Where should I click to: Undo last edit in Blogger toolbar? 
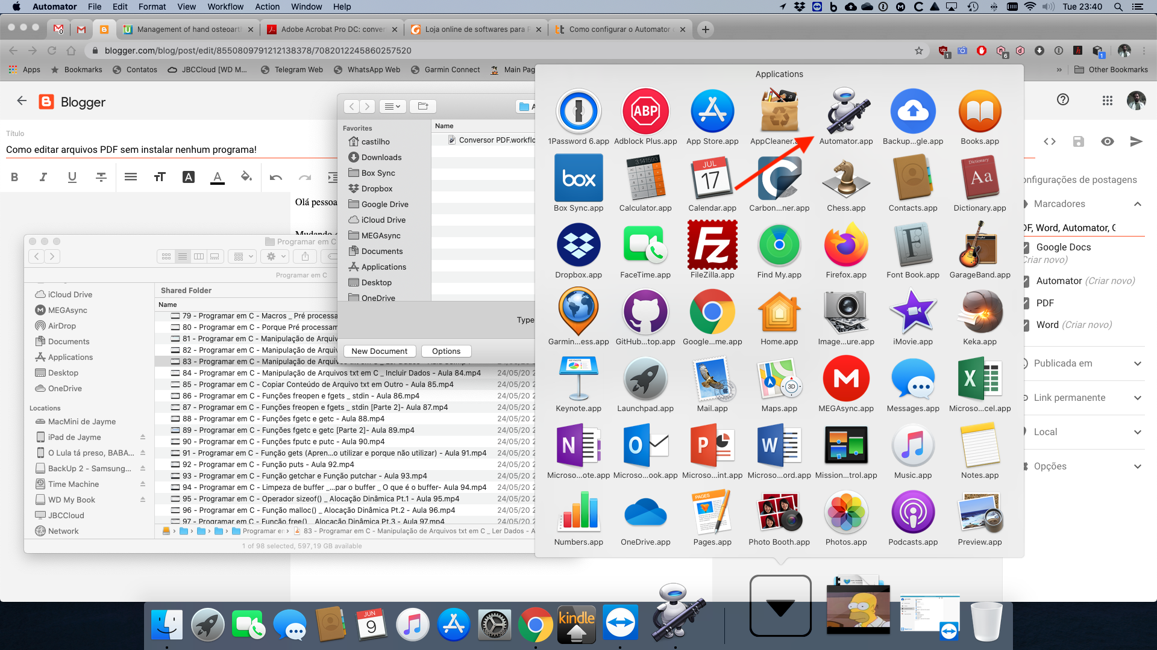(275, 177)
